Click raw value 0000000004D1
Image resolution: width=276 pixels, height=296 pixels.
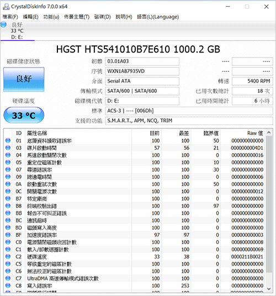(247, 148)
